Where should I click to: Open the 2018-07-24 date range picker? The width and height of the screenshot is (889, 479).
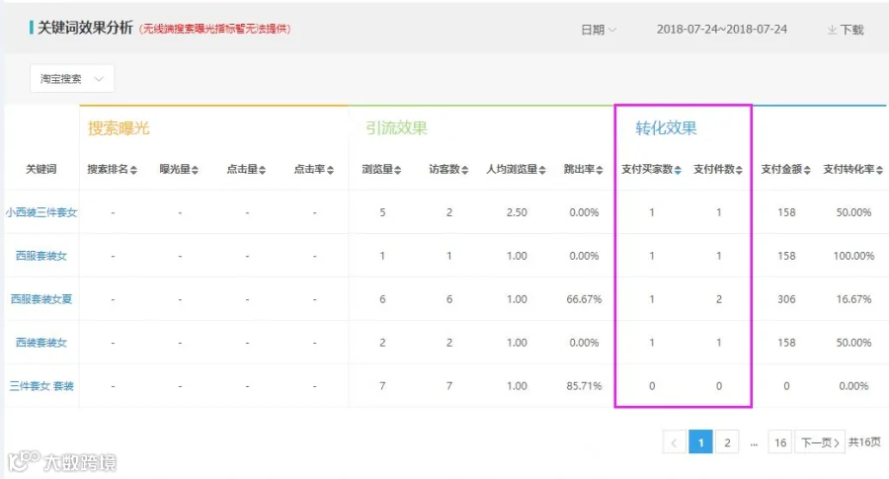point(722,30)
